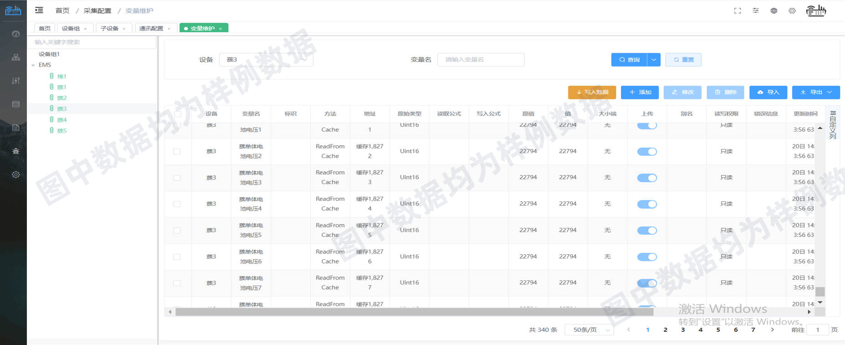Open the dashboard gauge icon in sidebar
The image size is (845, 345).
point(16,34)
